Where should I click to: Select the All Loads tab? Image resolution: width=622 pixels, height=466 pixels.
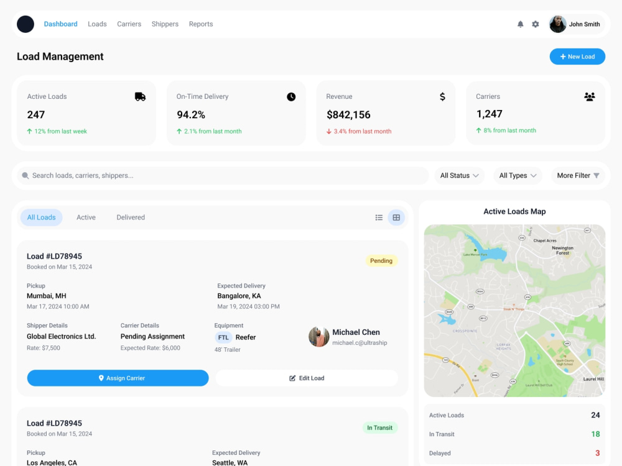tap(41, 217)
